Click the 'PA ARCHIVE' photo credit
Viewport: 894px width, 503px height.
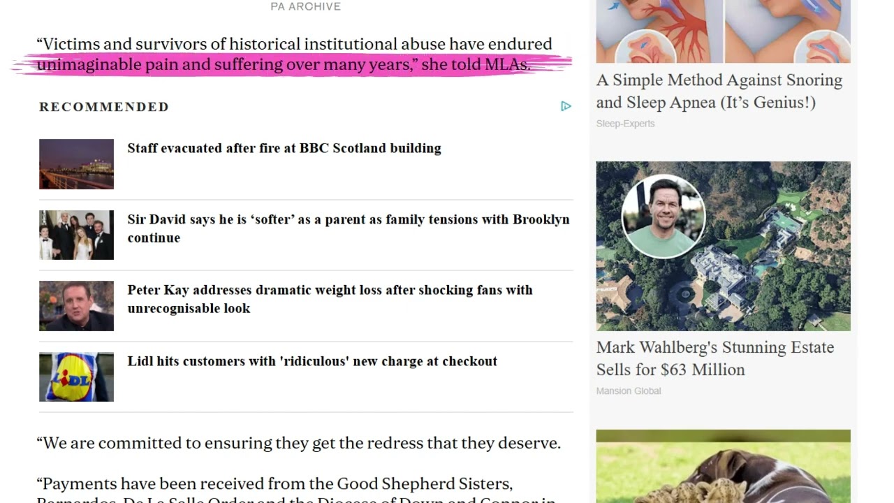306,6
